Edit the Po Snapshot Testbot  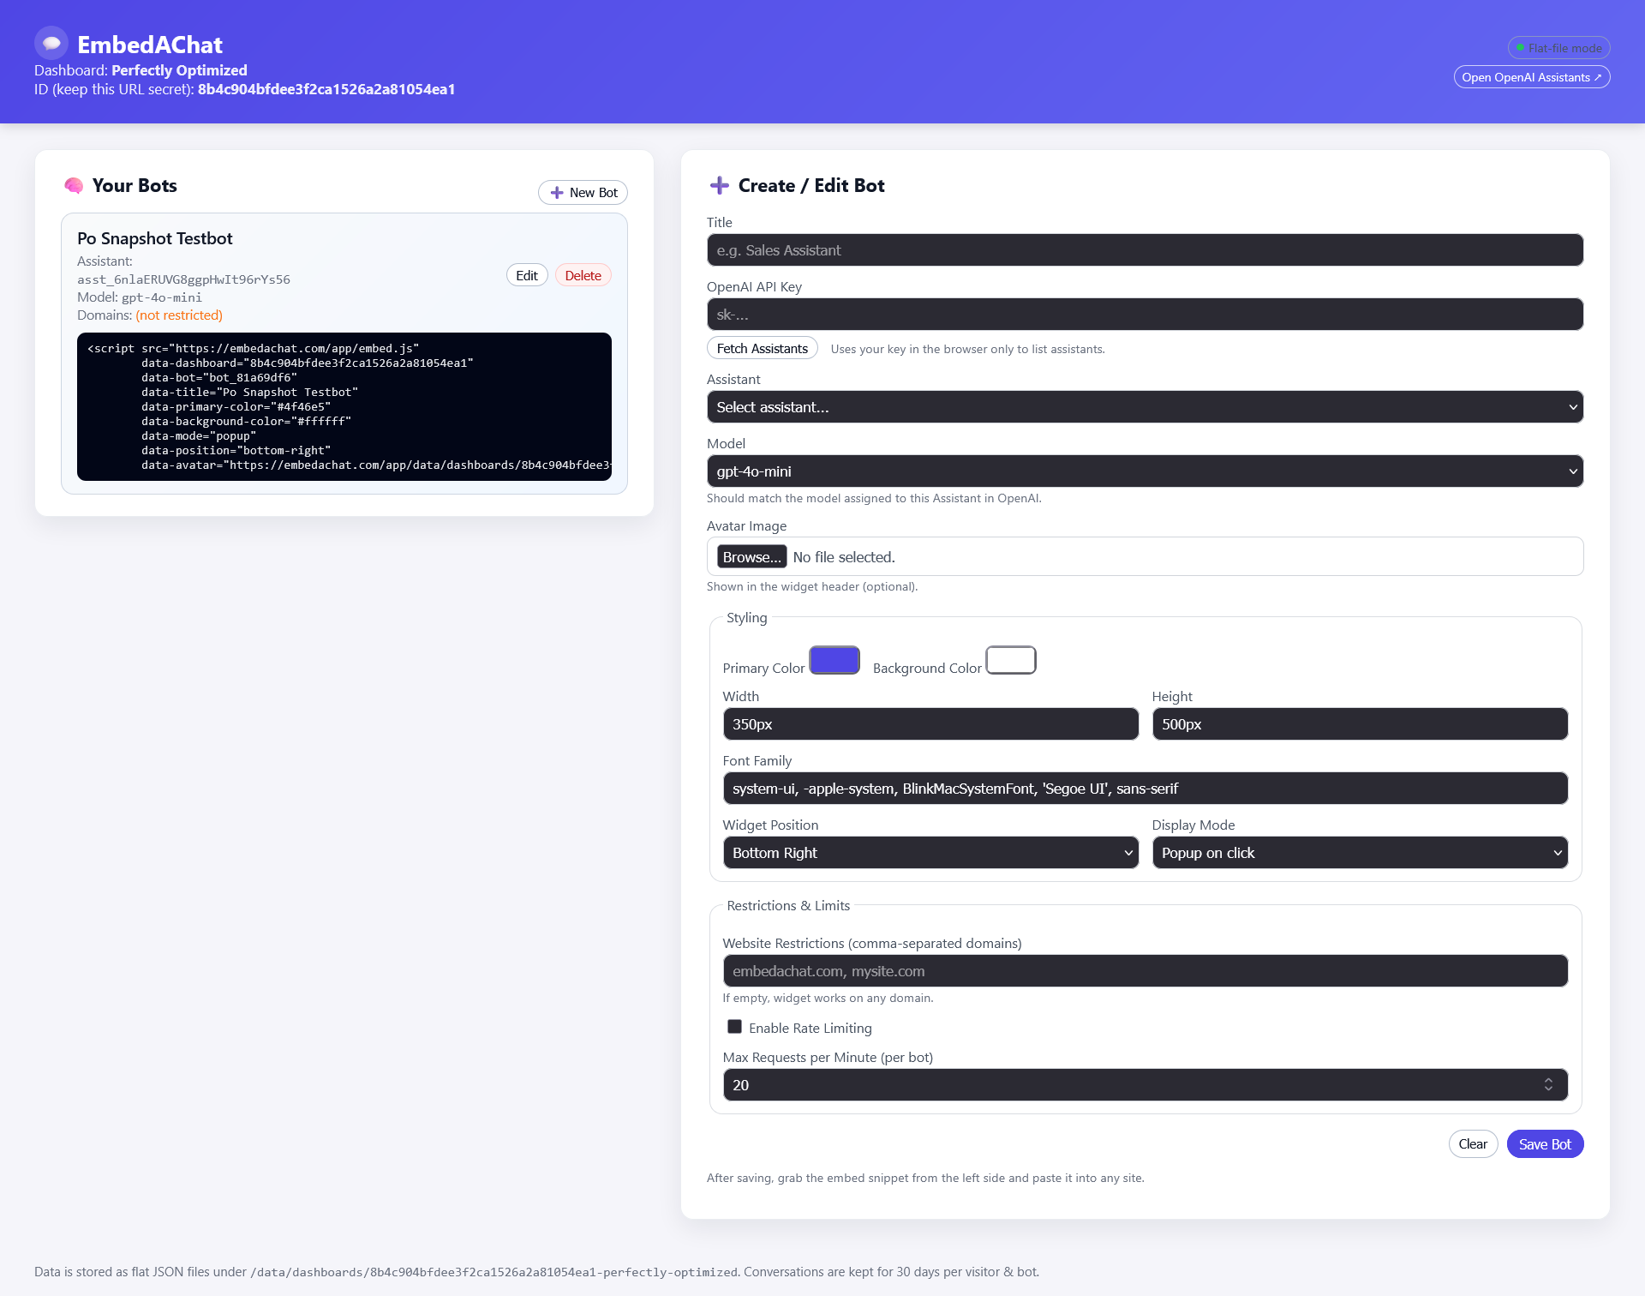click(526, 274)
